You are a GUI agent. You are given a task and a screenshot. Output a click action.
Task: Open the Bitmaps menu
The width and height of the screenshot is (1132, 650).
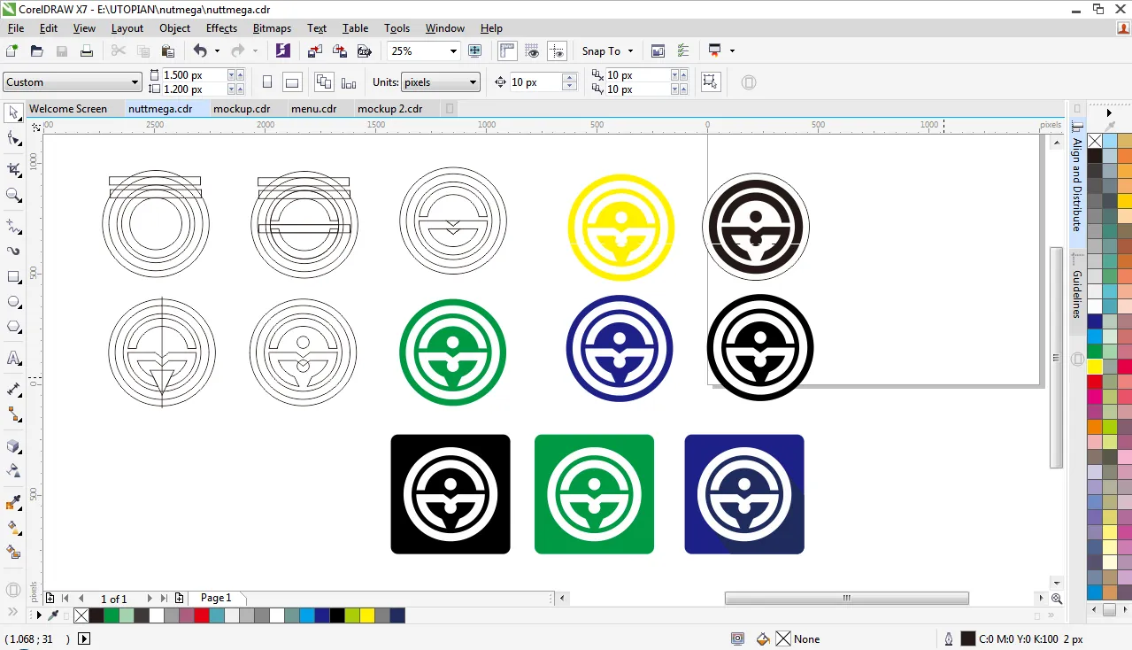(x=272, y=28)
